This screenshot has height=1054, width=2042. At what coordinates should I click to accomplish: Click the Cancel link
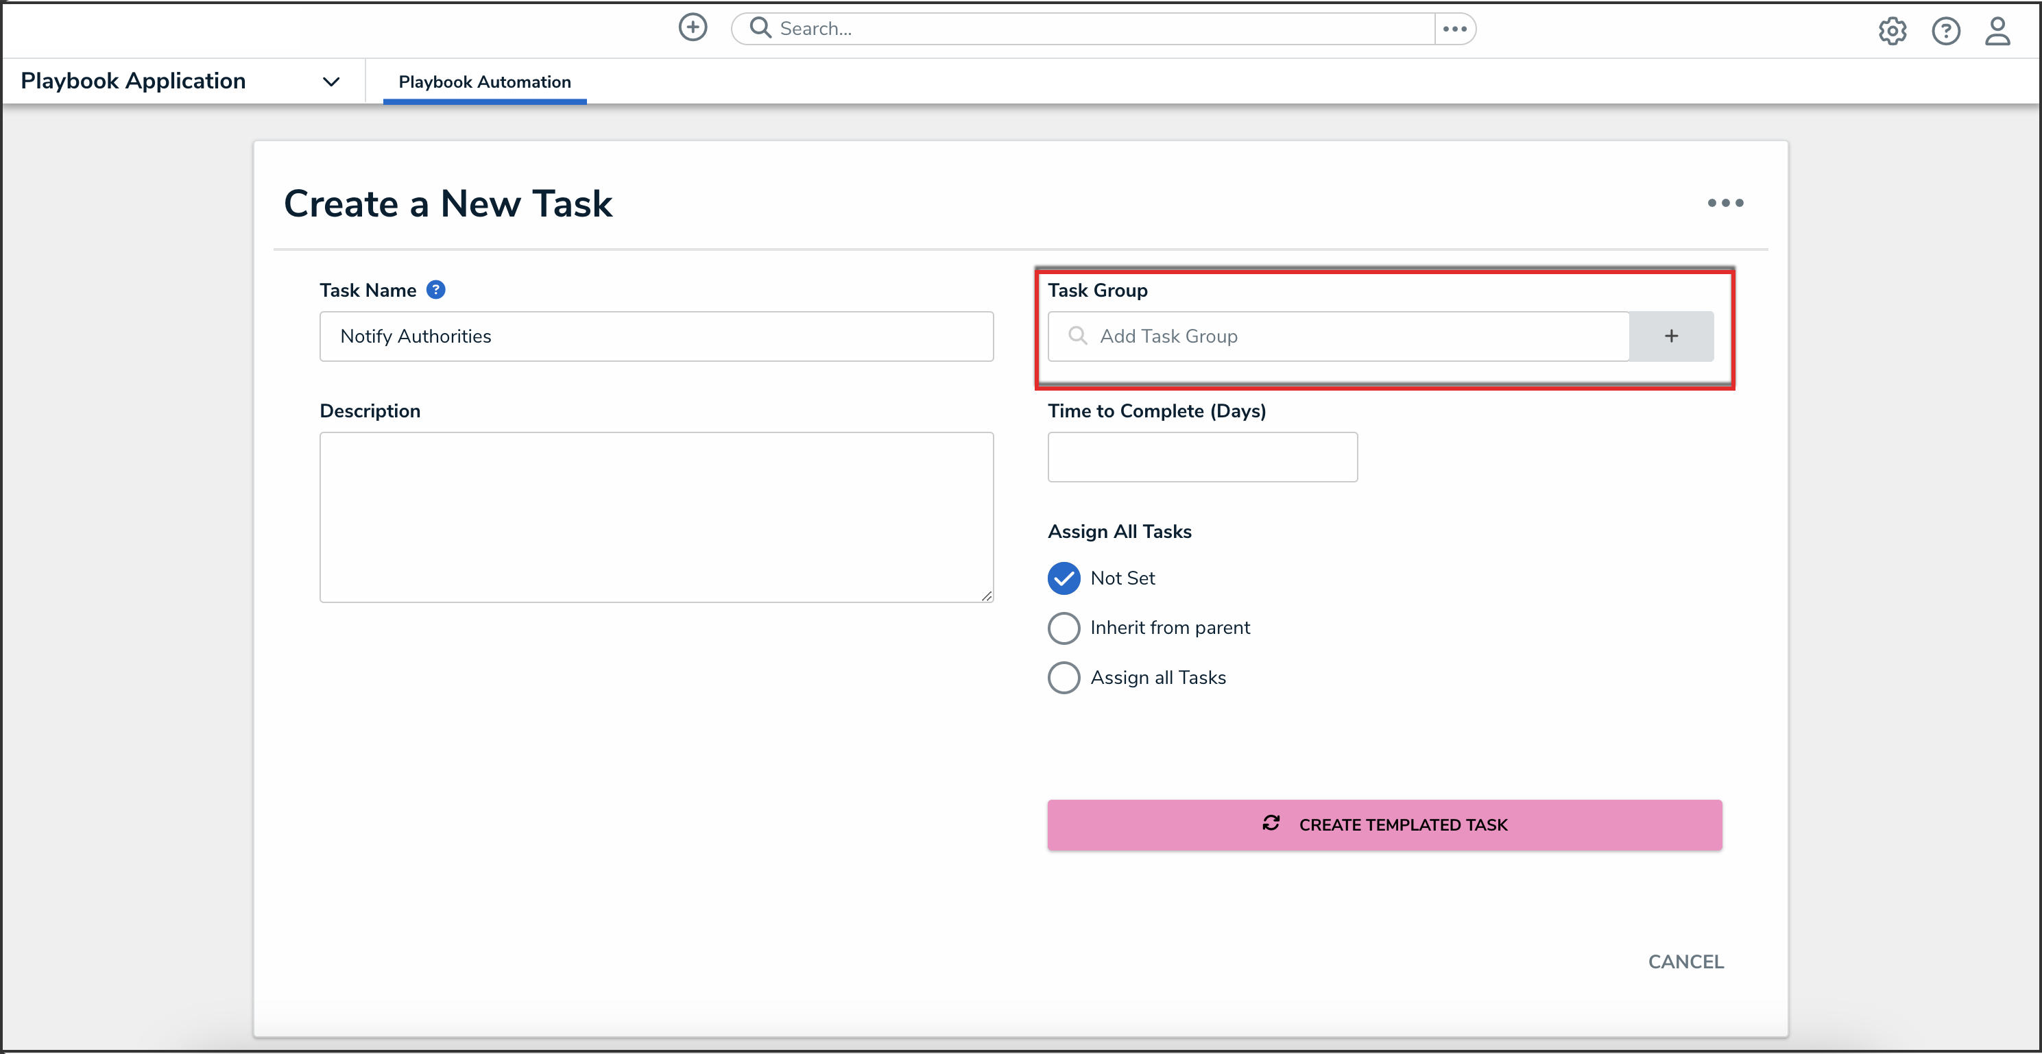tap(1685, 961)
